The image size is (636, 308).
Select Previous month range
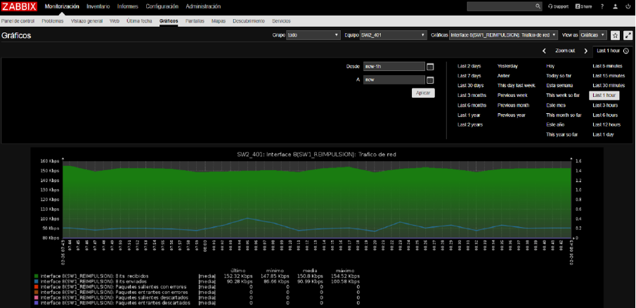514,105
